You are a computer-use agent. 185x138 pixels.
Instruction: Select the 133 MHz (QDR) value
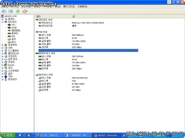(79, 41)
